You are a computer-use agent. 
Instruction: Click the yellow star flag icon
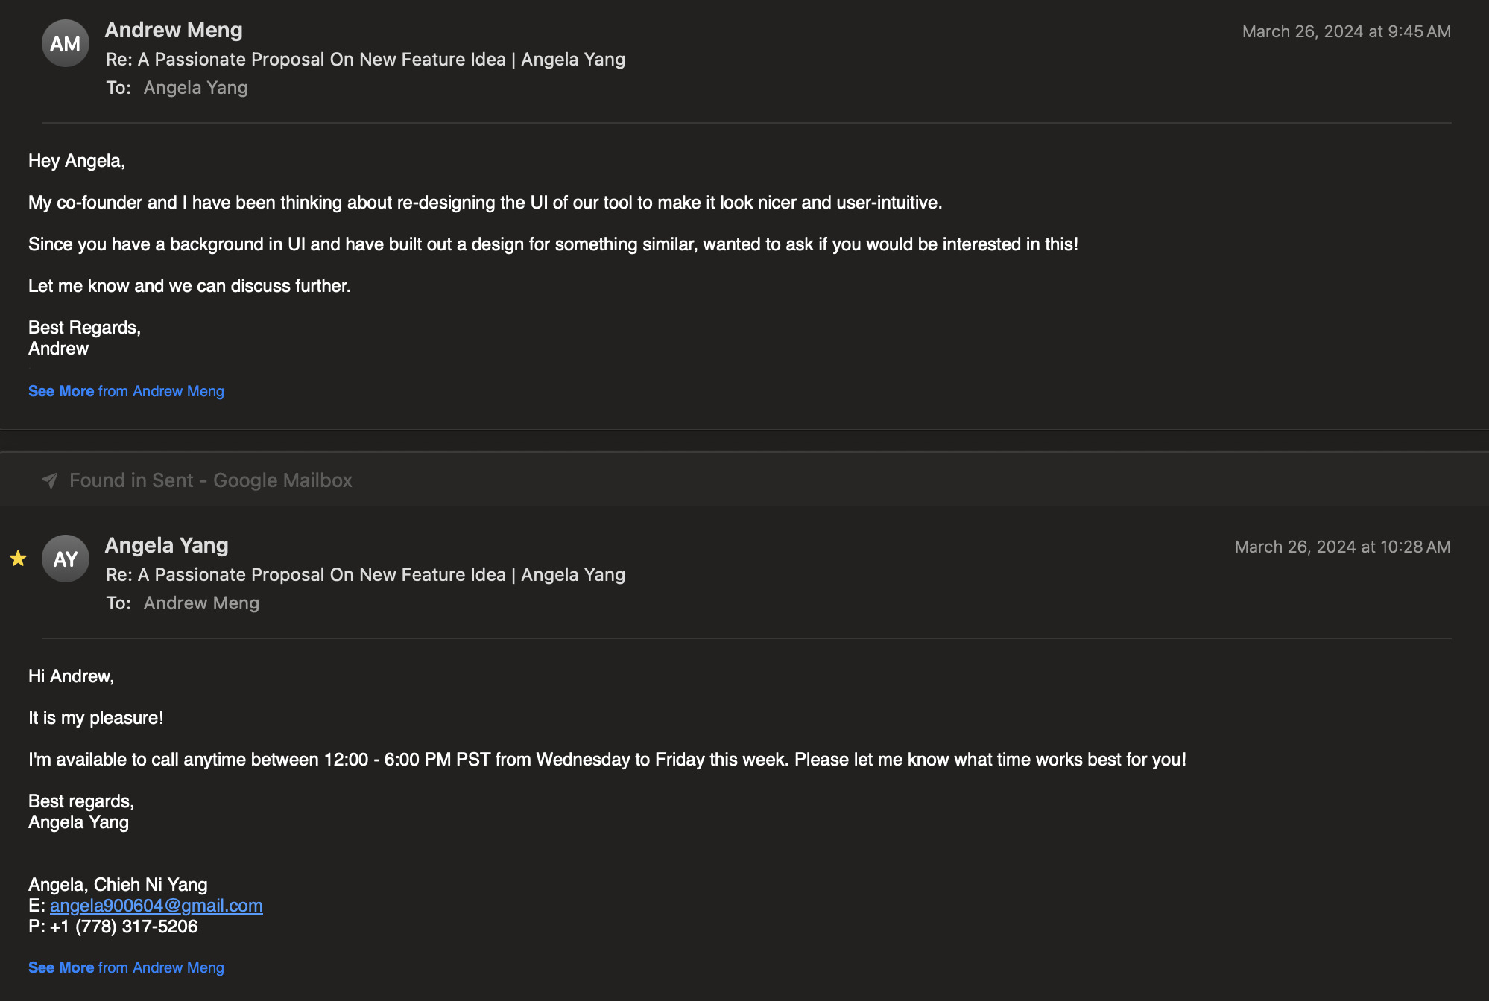pos(18,559)
